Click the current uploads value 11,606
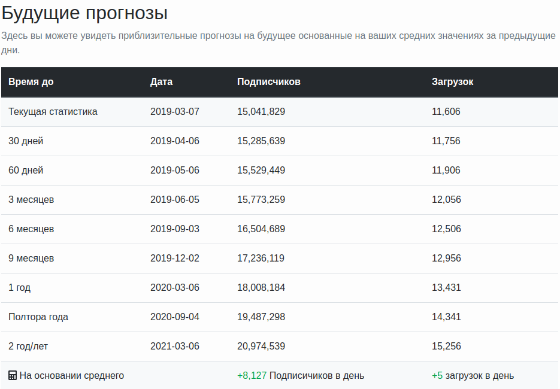The image size is (560, 389). pos(446,112)
